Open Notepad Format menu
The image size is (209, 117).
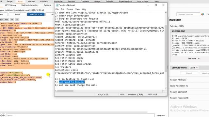pyautogui.click(x=70, y=9)
